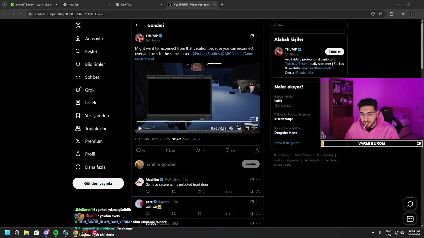424x238 pixels.
Task: Open Grok from the sidebar
Action: [x=85, y=90]
